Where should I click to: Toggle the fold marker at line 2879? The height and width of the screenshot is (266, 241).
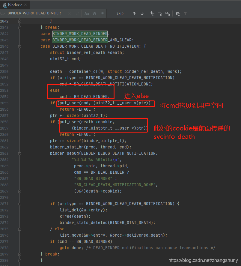point(20,254)
